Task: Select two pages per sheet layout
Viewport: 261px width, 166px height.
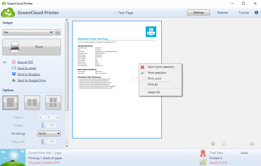Action: 32,103
